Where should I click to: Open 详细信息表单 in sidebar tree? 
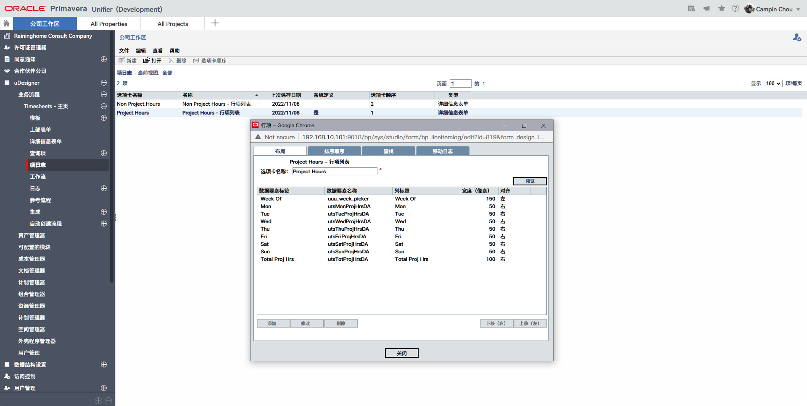[x=46, y=142]
